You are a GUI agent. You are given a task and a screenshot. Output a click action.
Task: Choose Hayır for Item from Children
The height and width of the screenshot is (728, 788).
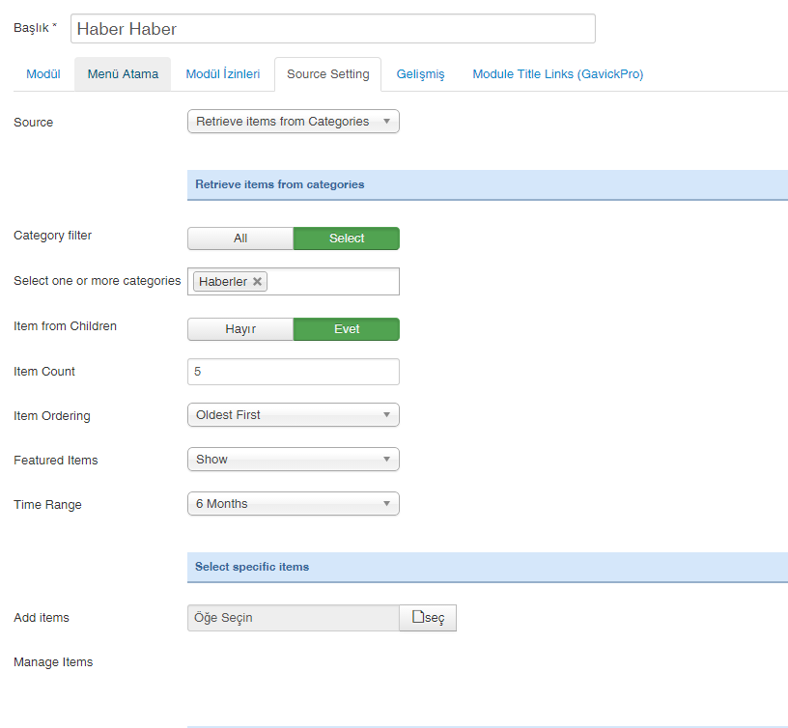pos(240,329)
